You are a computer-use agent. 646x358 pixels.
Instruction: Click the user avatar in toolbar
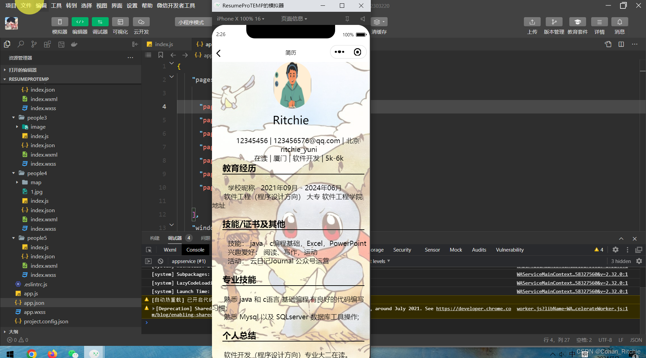[11, 23]
